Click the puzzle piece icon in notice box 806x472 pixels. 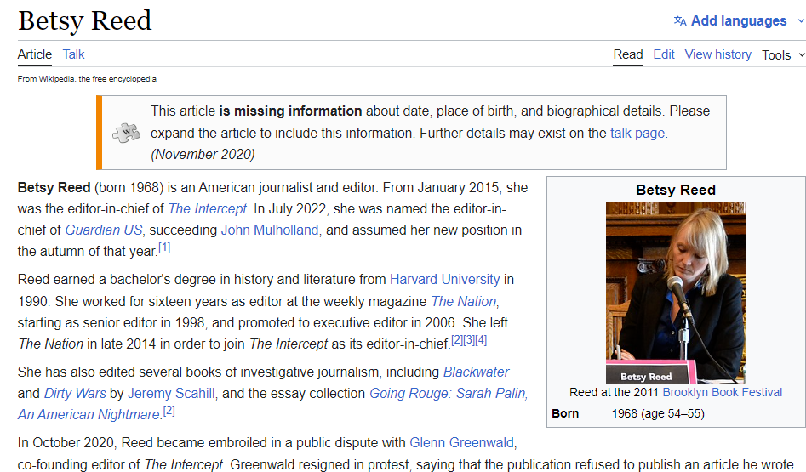point(127,133)
